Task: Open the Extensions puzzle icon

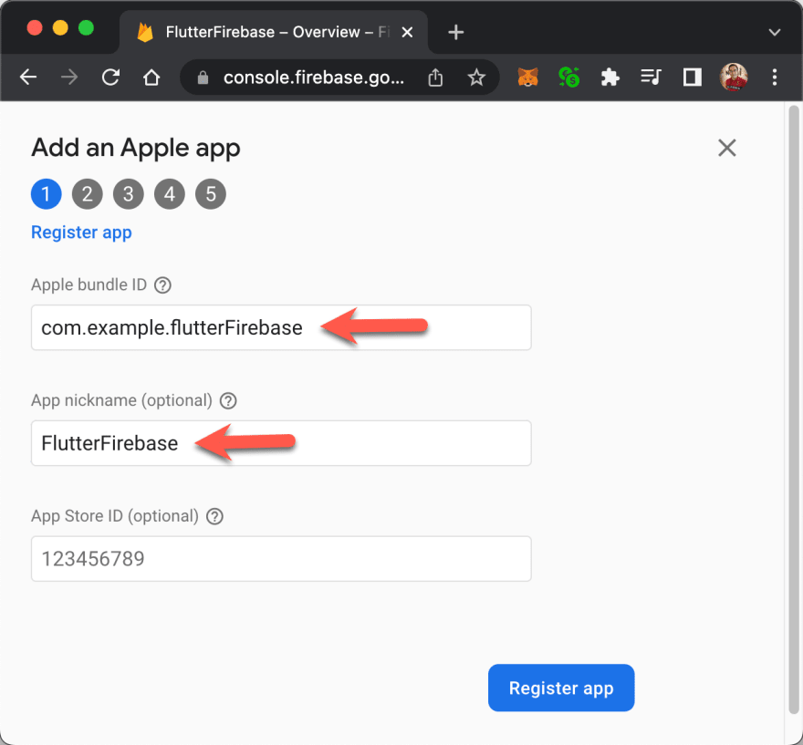Action: pos(610,78)
